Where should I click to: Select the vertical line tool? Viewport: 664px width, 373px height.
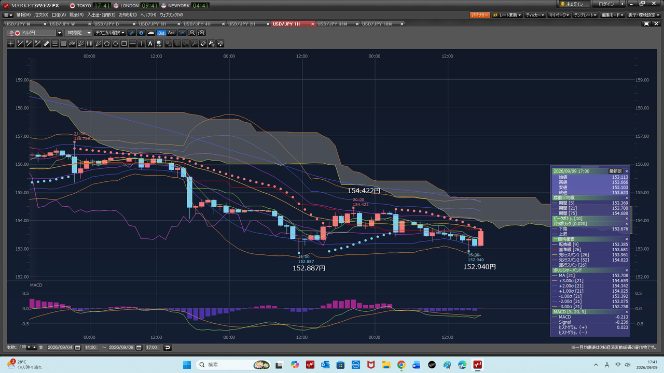pos(142,44)
